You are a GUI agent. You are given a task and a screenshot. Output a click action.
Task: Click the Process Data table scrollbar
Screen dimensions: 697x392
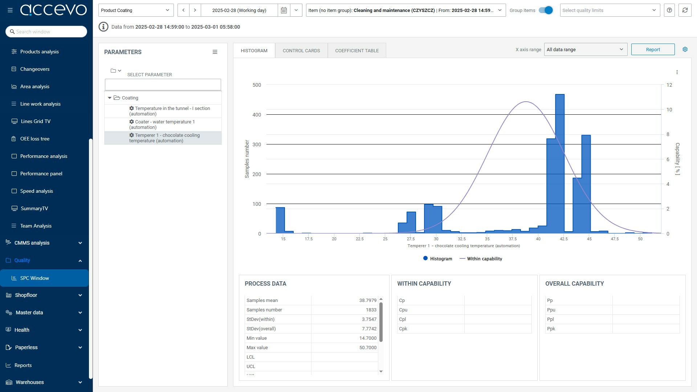pyautogui.click(x=381, y=322)
